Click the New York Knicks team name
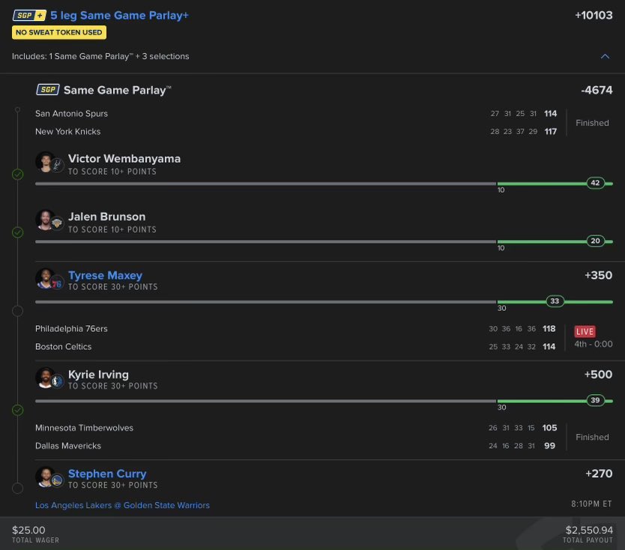 (x=67, y=132)
